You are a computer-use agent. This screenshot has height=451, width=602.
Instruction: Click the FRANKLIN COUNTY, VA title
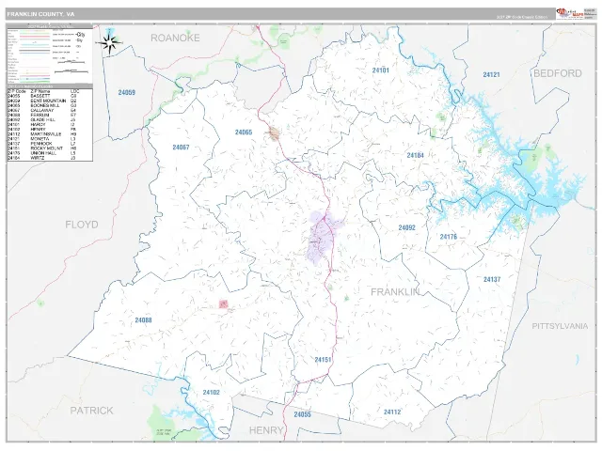40,14
